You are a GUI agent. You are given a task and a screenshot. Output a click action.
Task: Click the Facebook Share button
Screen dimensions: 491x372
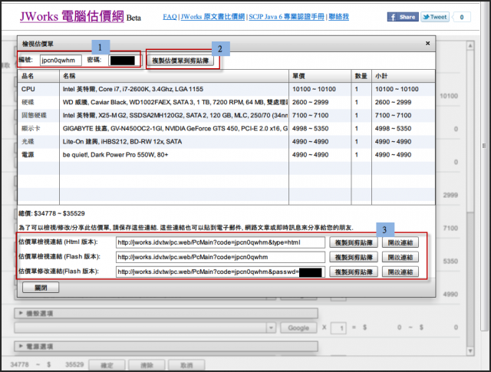[403, 17]
